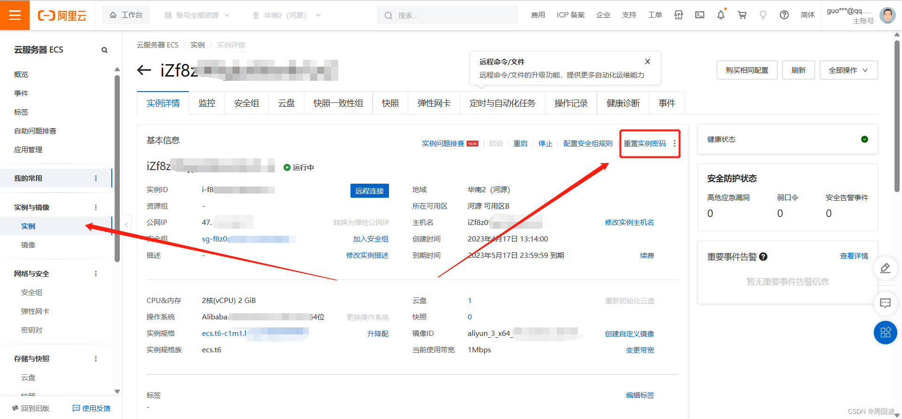Open the floating chat message icon
Screen dimensions: 902x419
tap(885, 303)
